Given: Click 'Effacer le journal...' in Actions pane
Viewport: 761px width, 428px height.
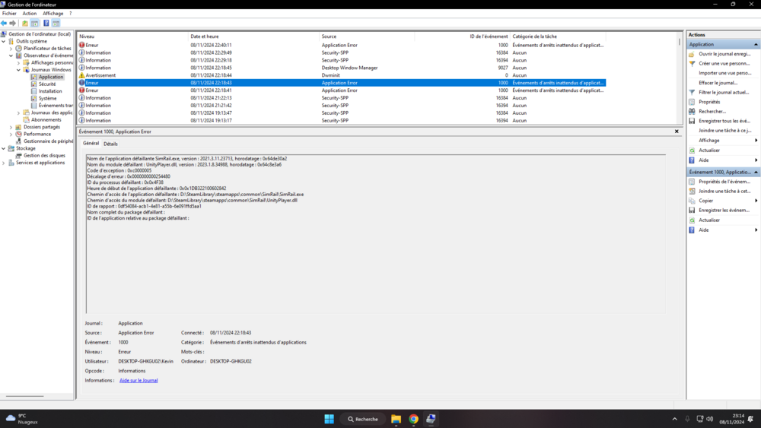Looking at the screenshot, I should [x=718, y=83].
